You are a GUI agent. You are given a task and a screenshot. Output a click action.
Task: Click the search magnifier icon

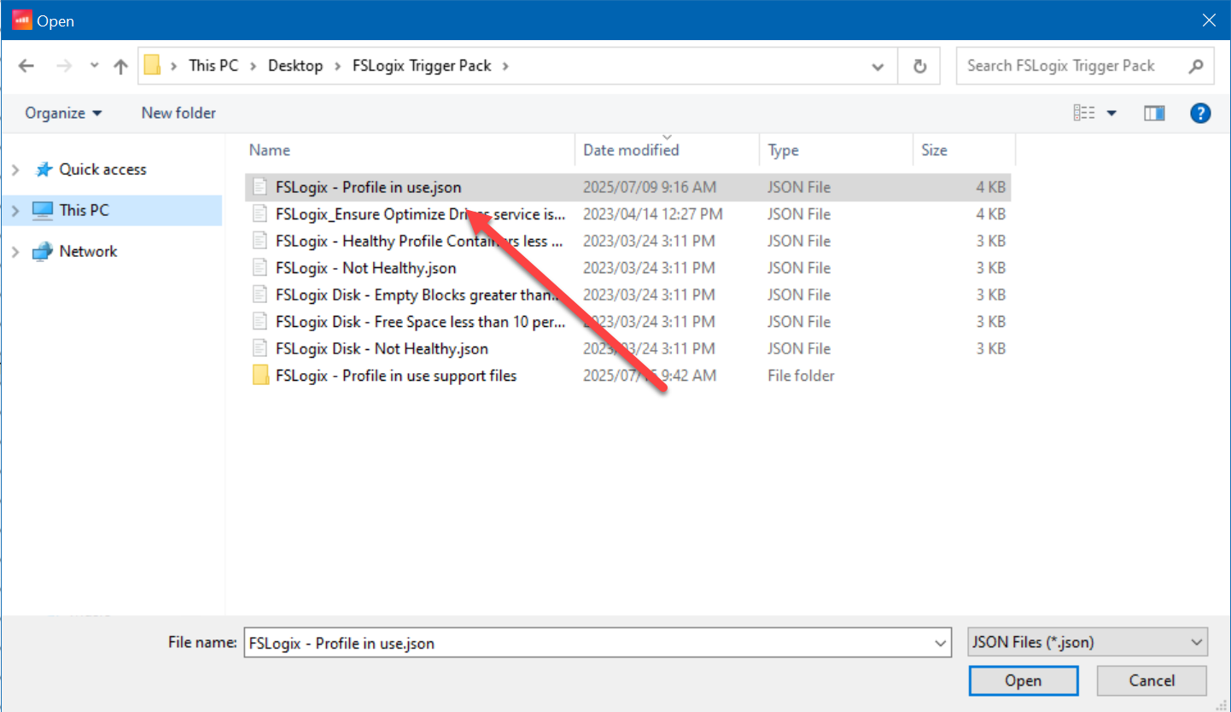click(1196, 66)
